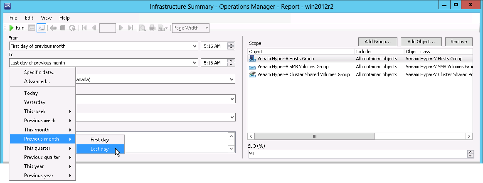Image resolution: width=483 pixels, height=183 pixels.
Task: Click the Remove button
Action: click(x=458, y=42)
